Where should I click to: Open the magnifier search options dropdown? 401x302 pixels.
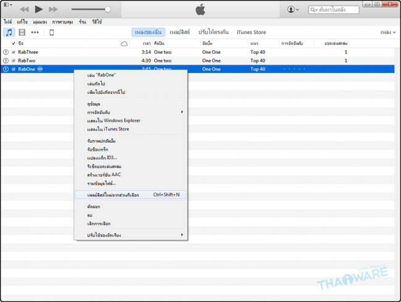(x=314, y=10)
